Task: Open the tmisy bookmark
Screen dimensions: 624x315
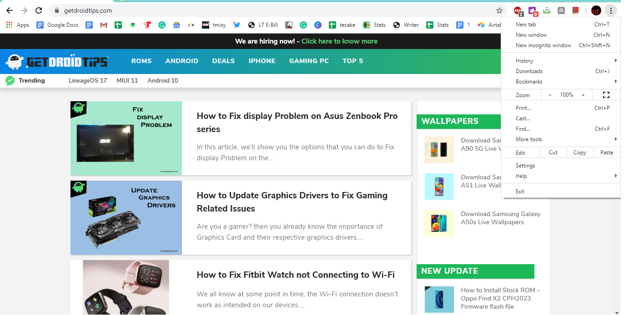Action: click(214, 25)
